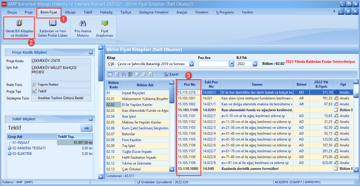Sort by the 2022 Yılı B.Fiyatı header
The height and width of the screenshot is (186, 360).
click(x=321, y=84)
